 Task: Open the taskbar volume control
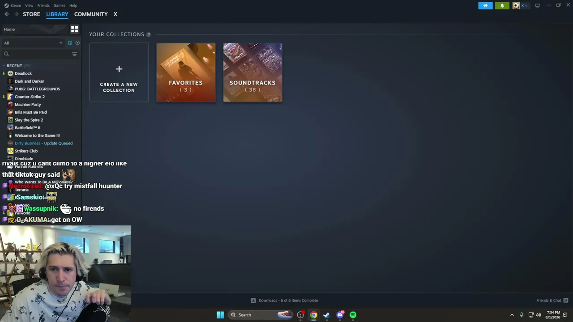[539, 315]
